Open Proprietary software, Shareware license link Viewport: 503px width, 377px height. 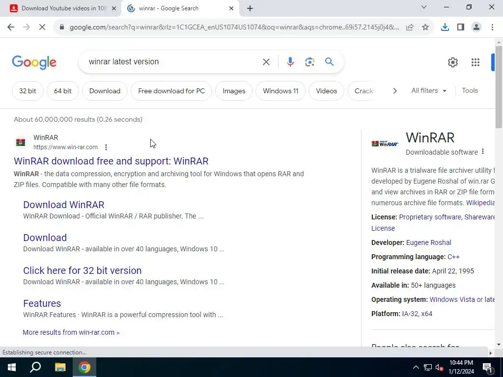(447, 217)
